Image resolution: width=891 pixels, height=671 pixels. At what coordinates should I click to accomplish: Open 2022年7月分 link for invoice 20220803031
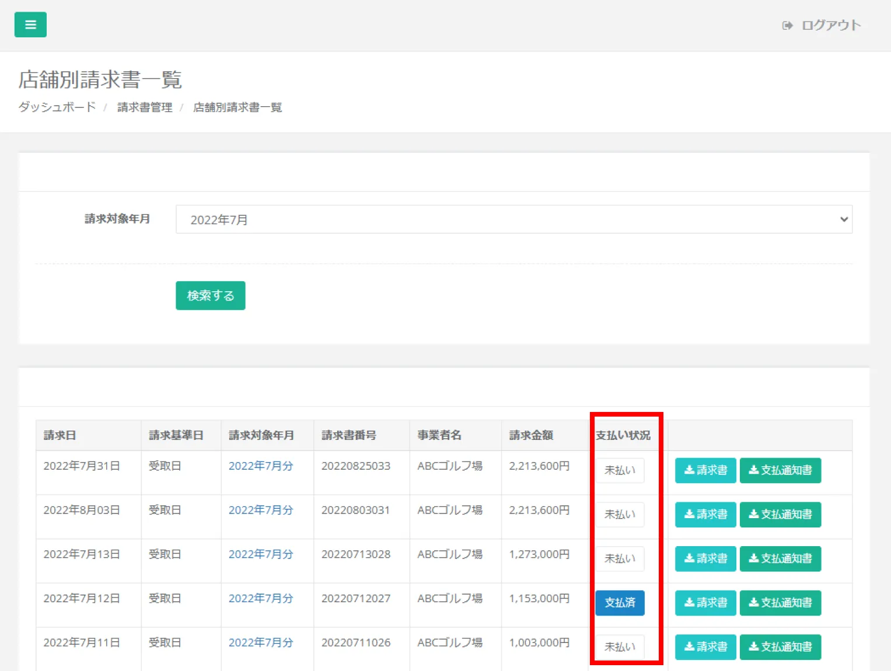260,510
